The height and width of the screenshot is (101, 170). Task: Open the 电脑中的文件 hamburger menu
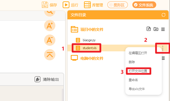[163, 58]
